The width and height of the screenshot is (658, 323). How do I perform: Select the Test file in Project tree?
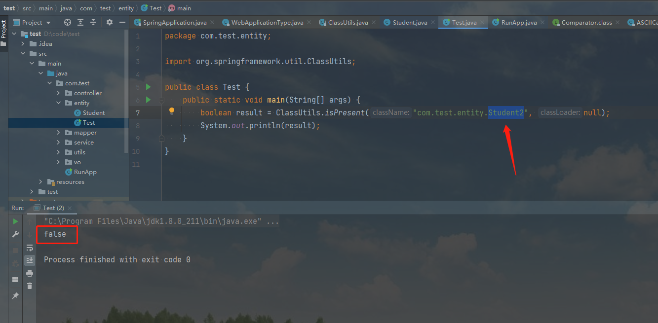(89, 122)
